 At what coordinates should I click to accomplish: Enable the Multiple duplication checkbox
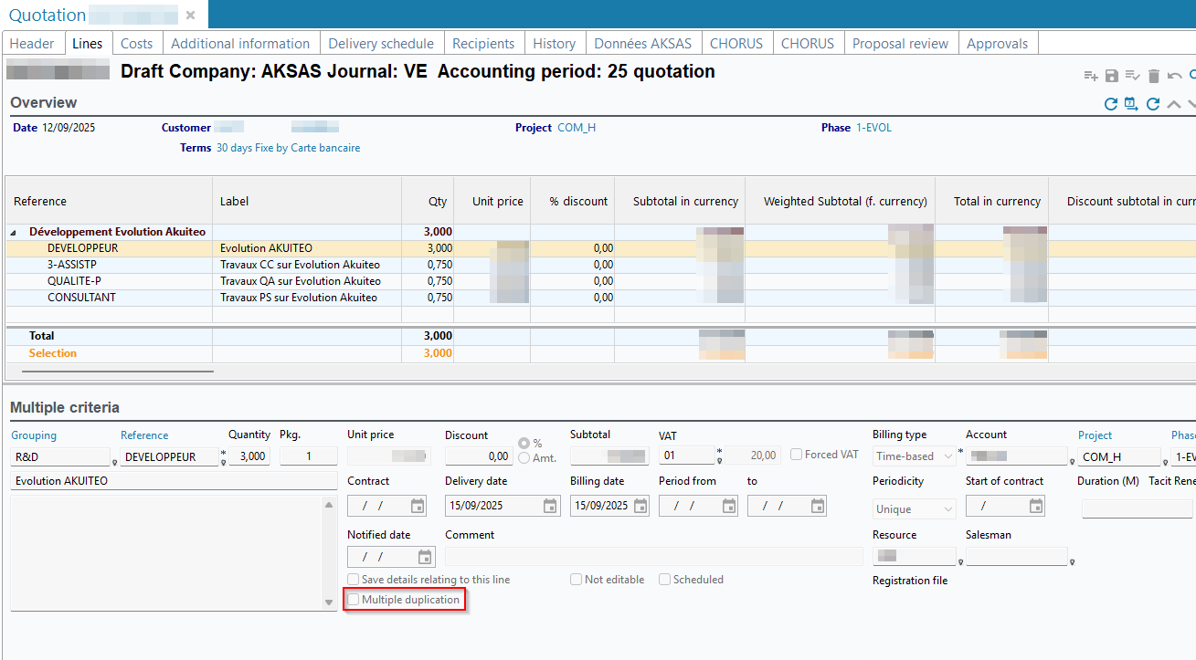pyautogui.click(x=354, y=600)
